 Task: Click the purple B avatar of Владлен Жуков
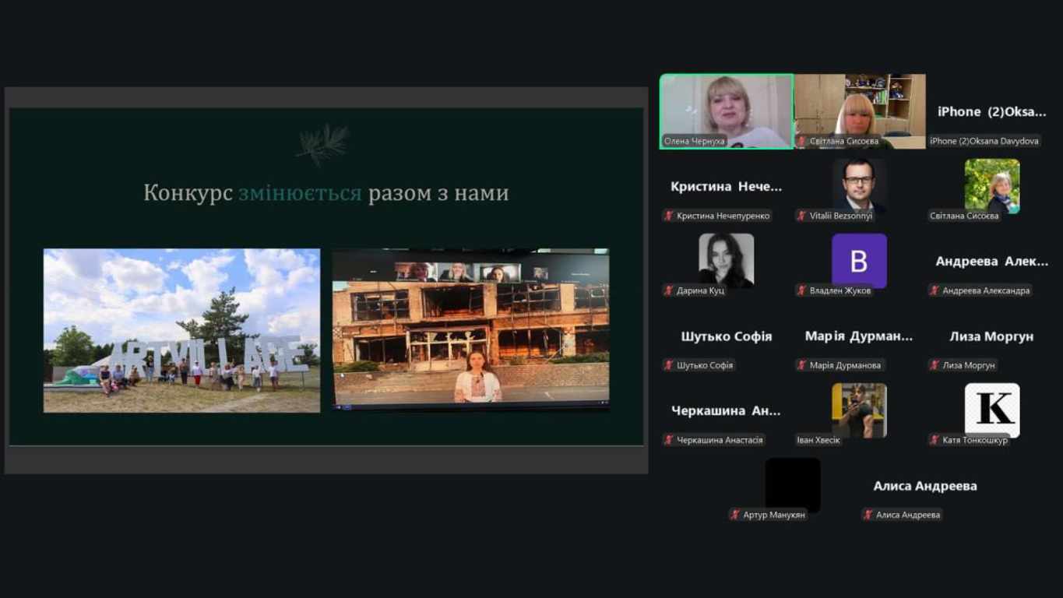coord(859,261)
